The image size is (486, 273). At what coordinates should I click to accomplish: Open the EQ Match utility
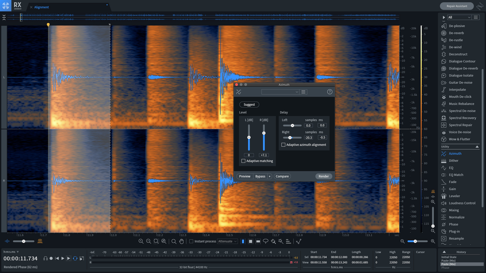coord(456,175)
